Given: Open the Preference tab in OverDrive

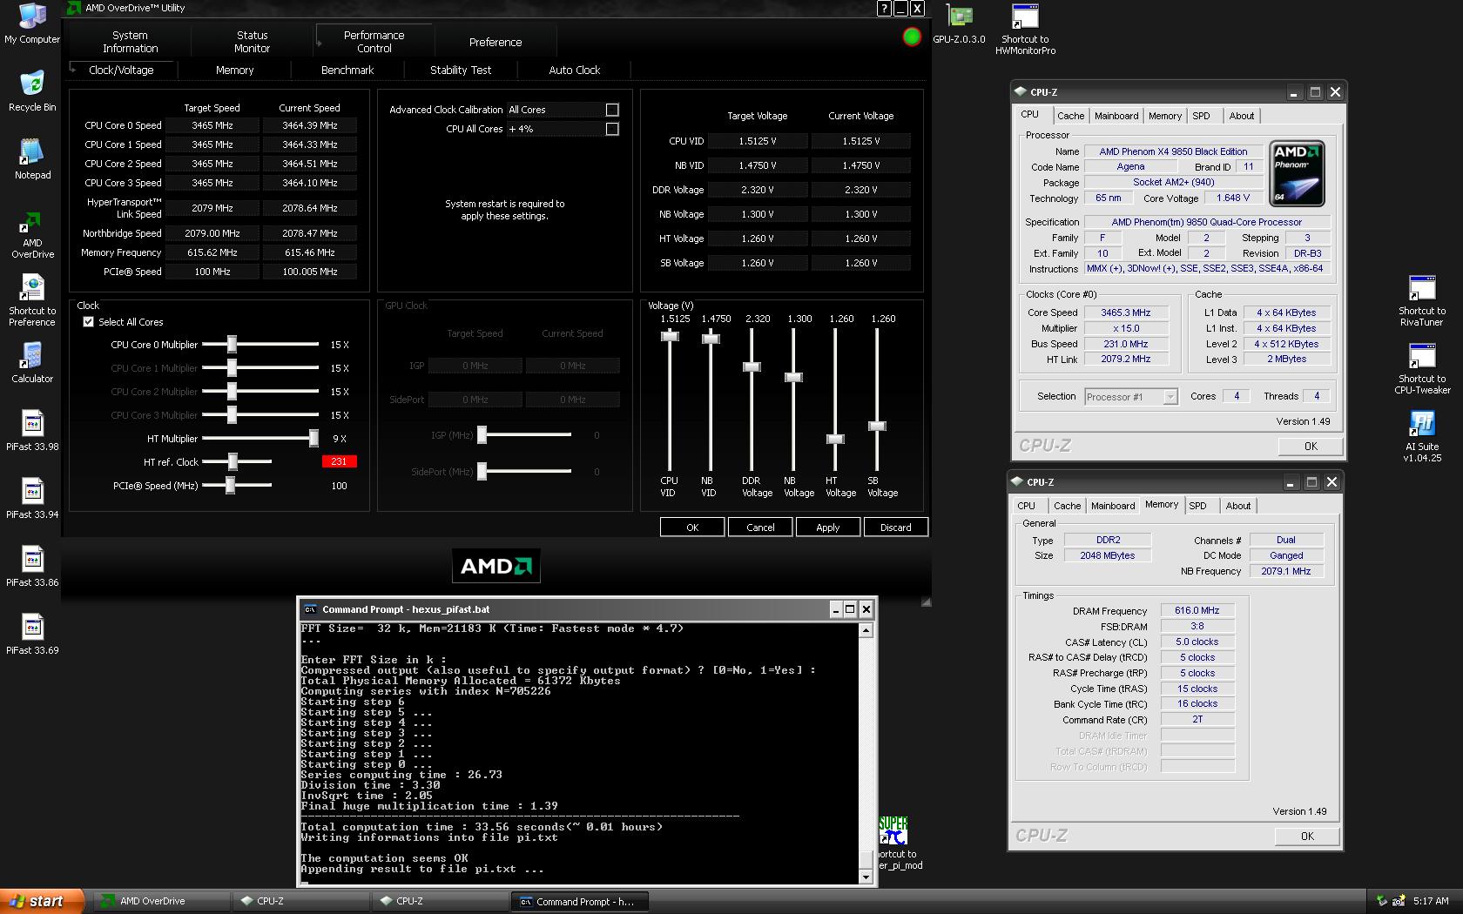Looking at the screenshot, I should (496, 42).
